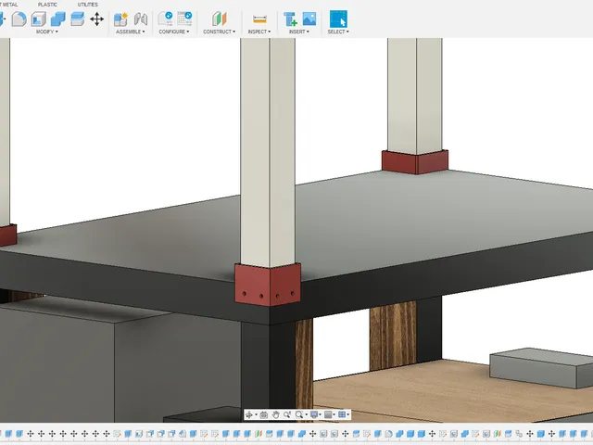Select the small gray block on wooden floor

pos(543,368)
